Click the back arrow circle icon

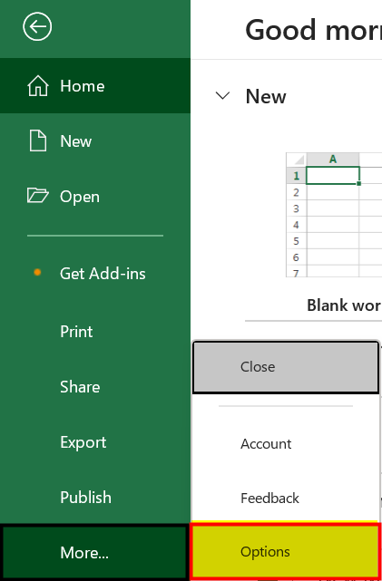click(x=37, y=26)
